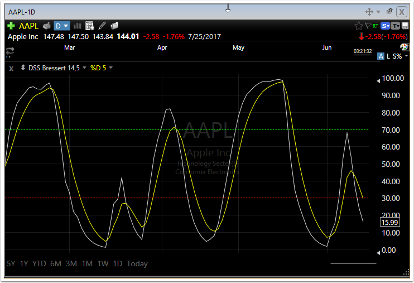Image resolution: width=414 pixels, height=283 pixels.
Task: Open dropdown arrow next to move icon
Action: pyautogui.click(x=378, y=12)
